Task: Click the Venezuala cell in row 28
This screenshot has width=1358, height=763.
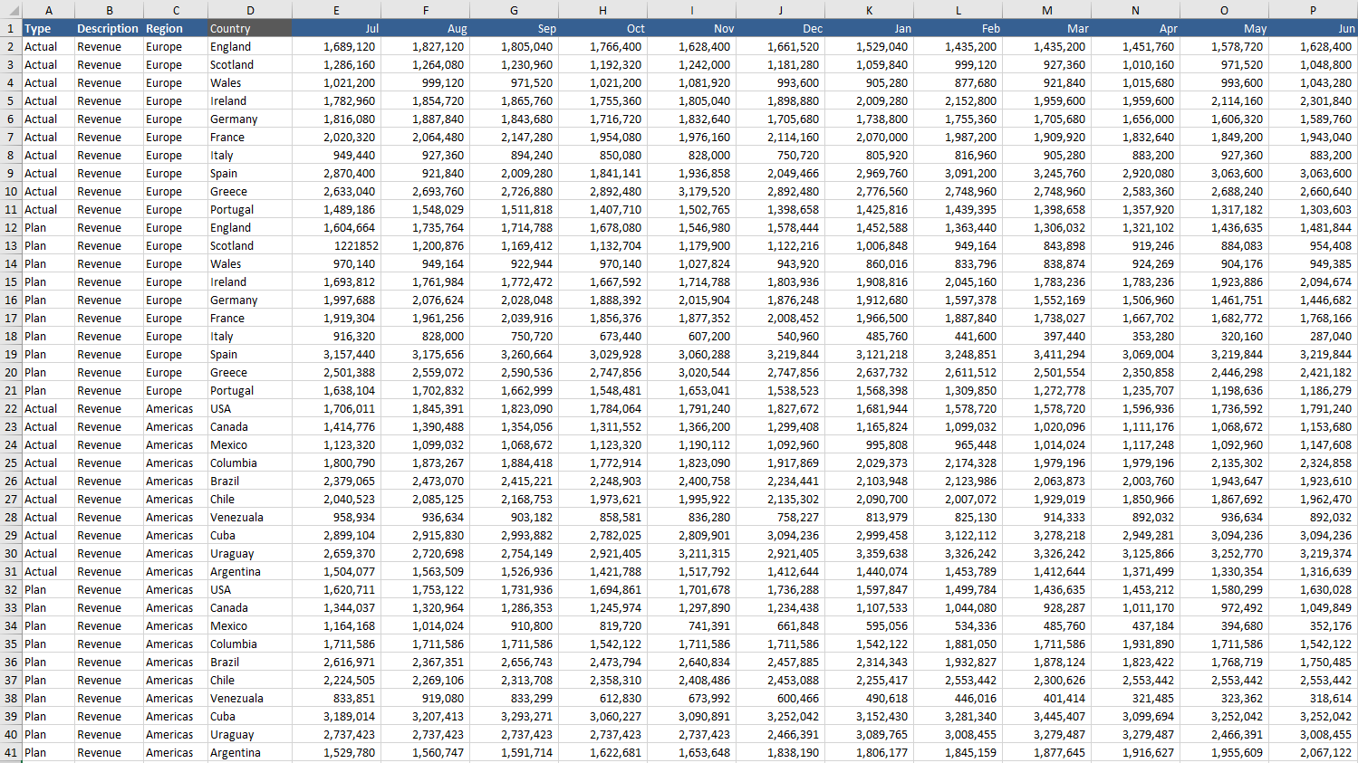Action: click(x=250, y=517)
